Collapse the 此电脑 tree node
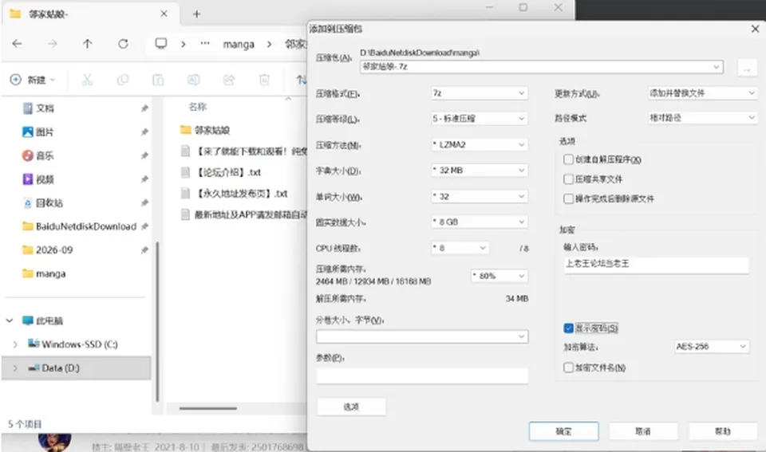Image resolution: width=766 pixels, height=452 pixels. [10, 320]
